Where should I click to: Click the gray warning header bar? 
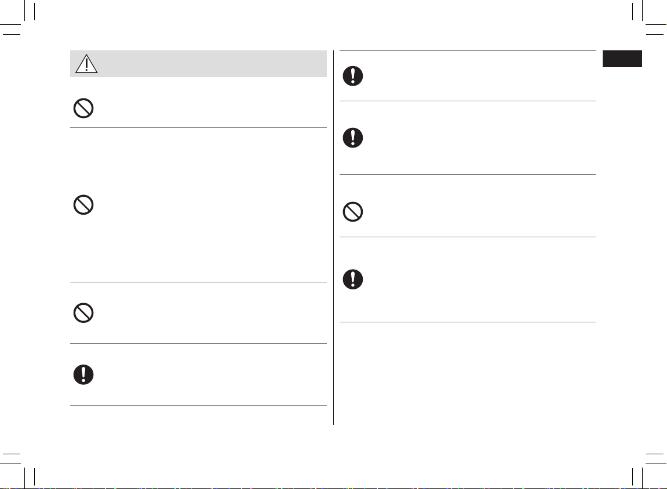198,64
